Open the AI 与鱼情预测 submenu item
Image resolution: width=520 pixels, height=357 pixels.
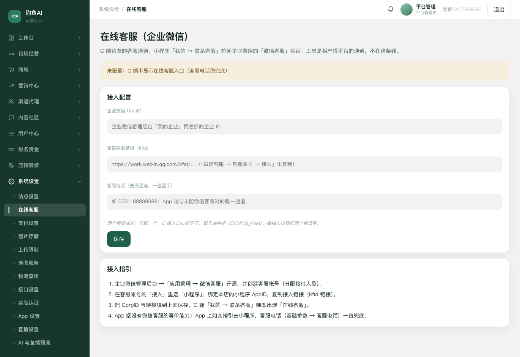click(x=45, y=343)
